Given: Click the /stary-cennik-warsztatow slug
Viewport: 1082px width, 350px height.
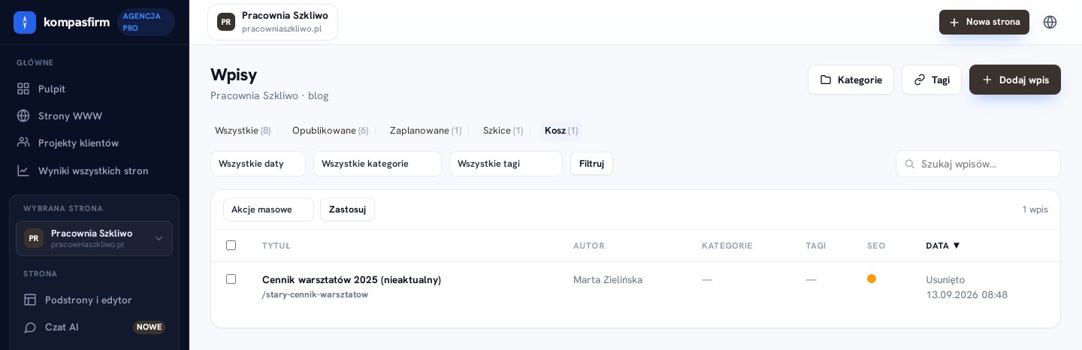Looking at the screenshot, I should (315, 294).
